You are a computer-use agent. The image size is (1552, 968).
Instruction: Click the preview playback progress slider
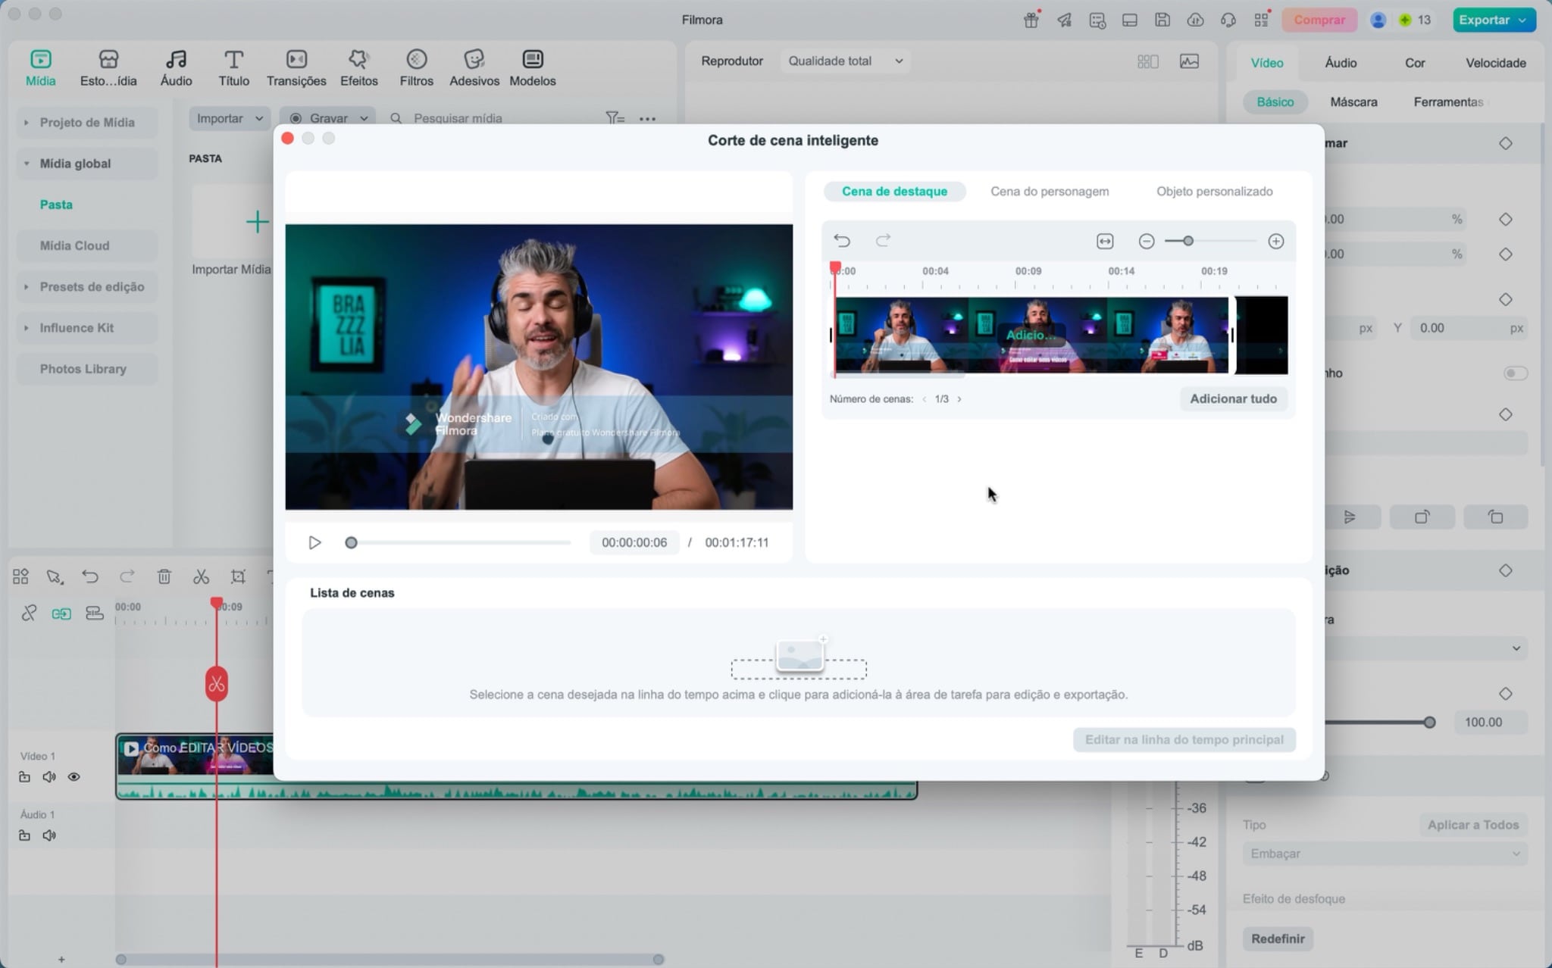(x=457, y=542)
